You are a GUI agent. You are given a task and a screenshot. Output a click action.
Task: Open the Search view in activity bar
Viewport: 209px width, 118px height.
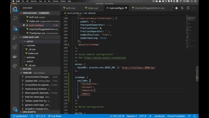15,18
